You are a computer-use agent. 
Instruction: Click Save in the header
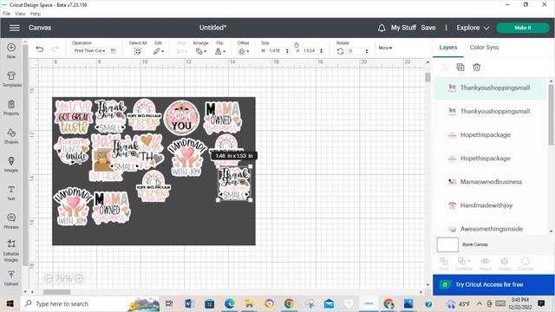coord(428,28)
